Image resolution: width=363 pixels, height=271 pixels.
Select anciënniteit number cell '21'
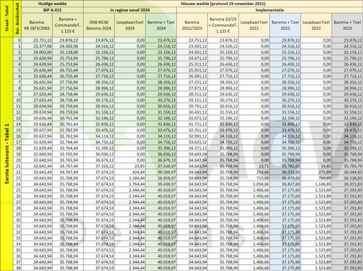[17, 166]
